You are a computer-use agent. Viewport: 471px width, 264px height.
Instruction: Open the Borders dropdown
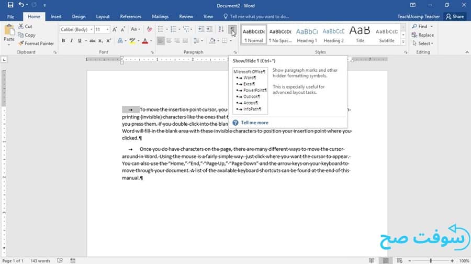click(231, 40)
